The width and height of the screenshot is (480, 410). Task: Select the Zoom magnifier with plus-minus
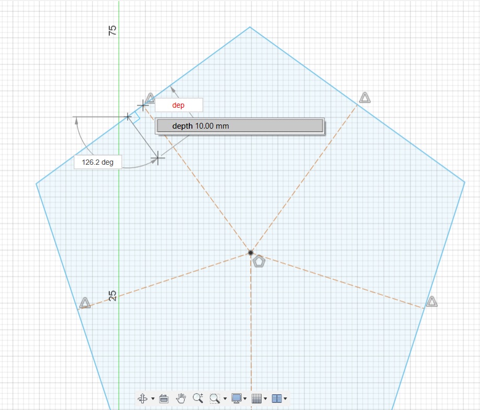point(198,398)
